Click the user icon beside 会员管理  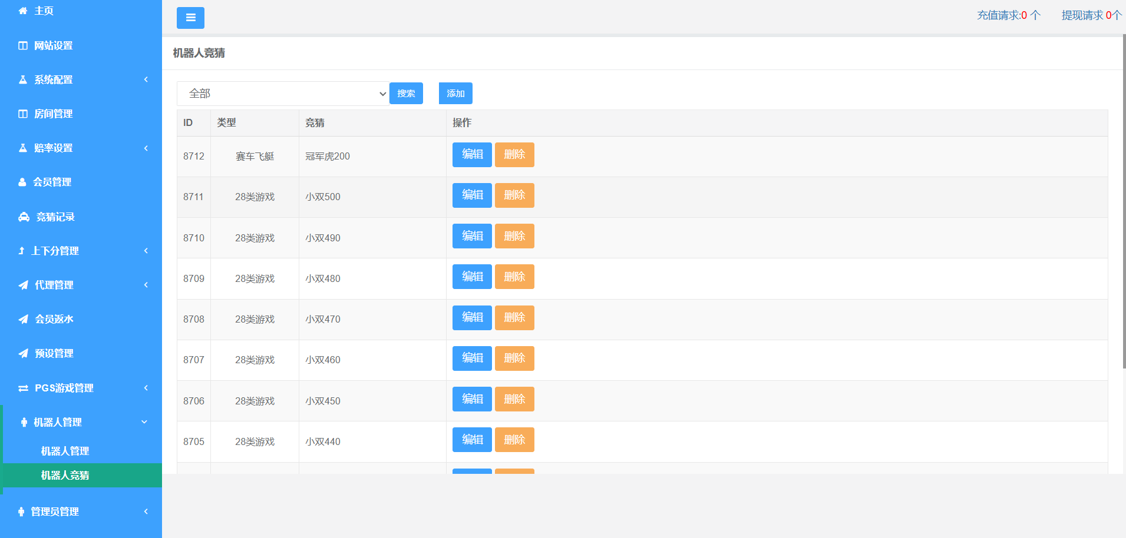pos(22,182)
